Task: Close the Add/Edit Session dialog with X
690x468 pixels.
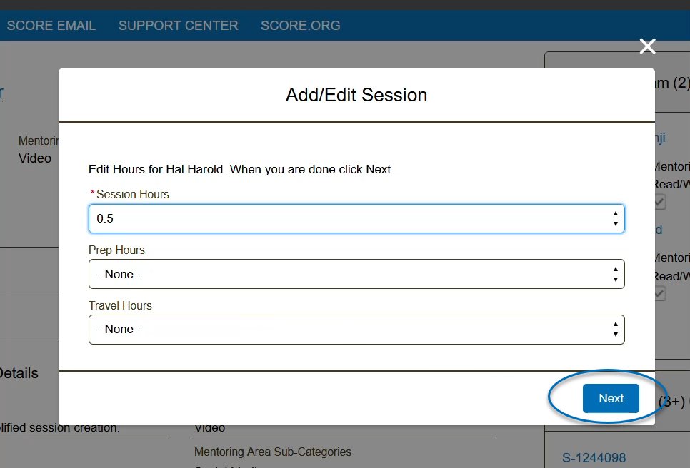Action: [647, 46]
